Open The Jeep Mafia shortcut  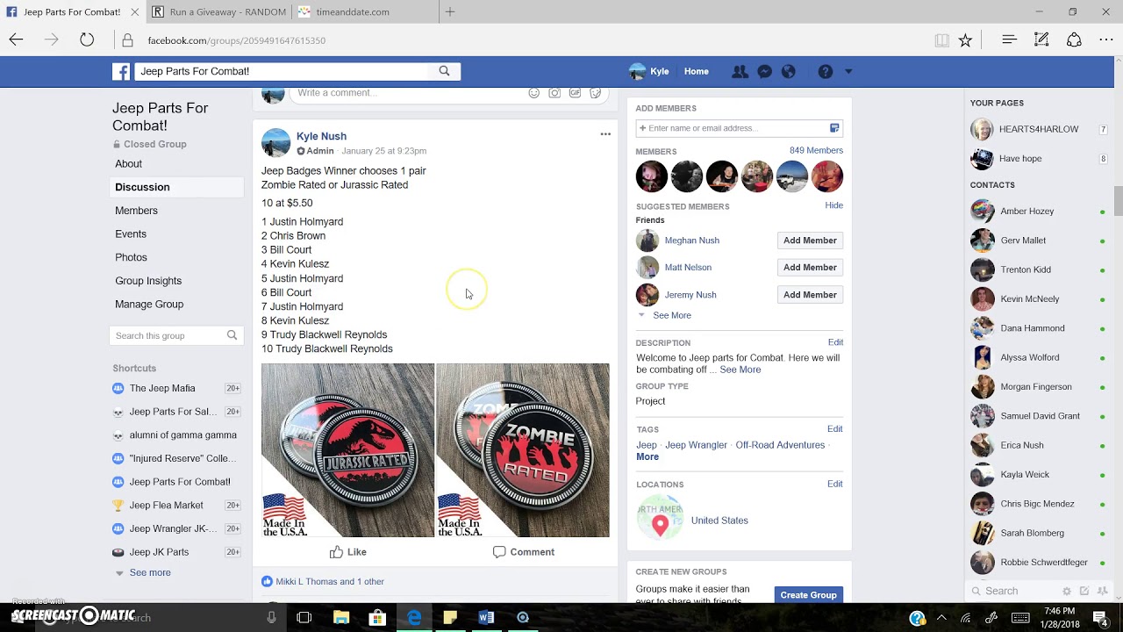pyautogui.click(x=162, y=388)
